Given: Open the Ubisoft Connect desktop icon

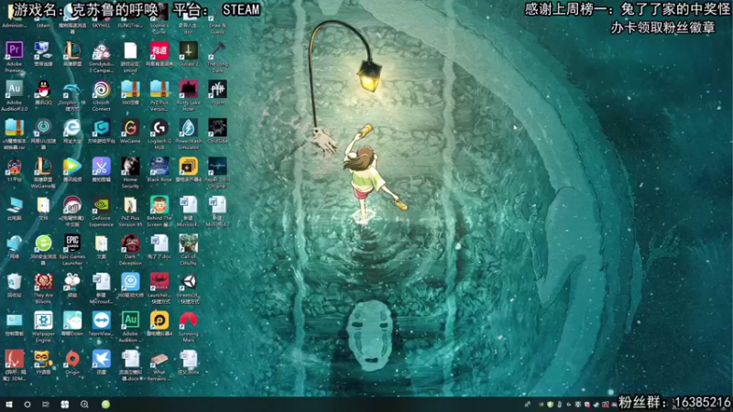Looking at the screenshot, I should coord(101,89).
